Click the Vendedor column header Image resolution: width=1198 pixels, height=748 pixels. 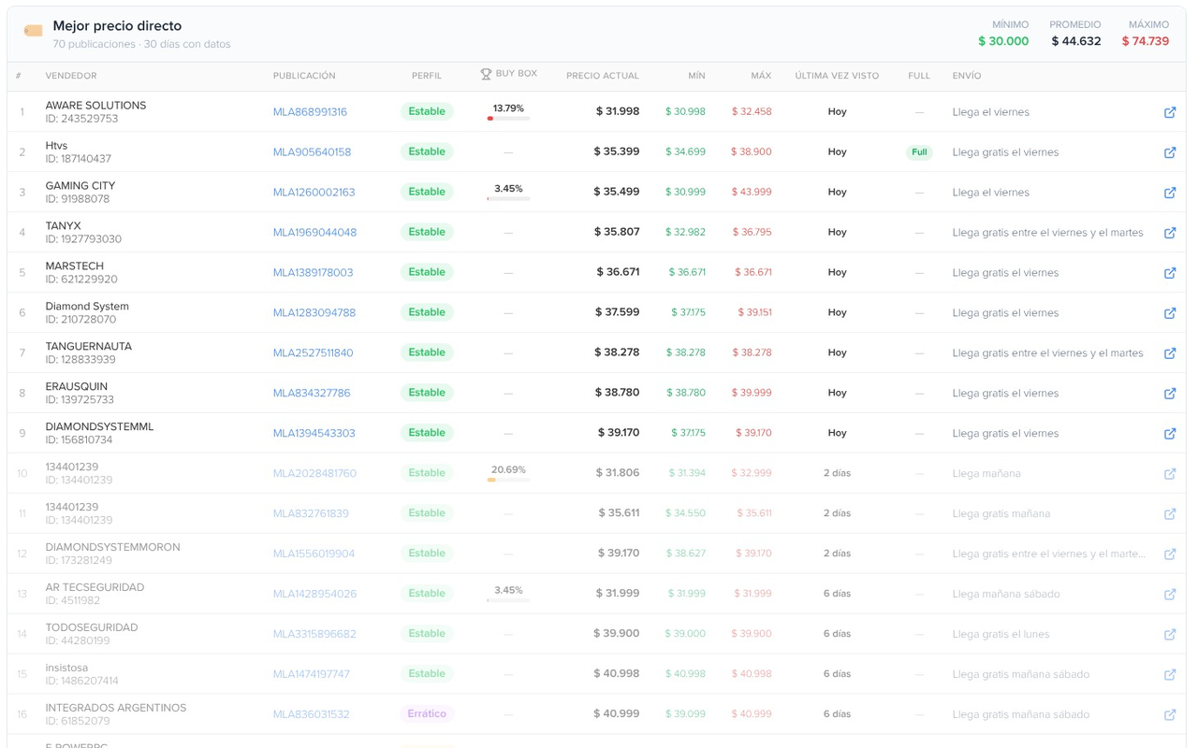pos(71,76)
